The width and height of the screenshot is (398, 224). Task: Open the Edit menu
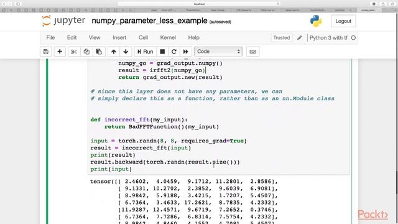pos(72,37)
